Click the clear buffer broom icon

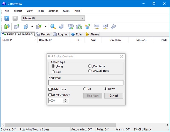[39, 27]
